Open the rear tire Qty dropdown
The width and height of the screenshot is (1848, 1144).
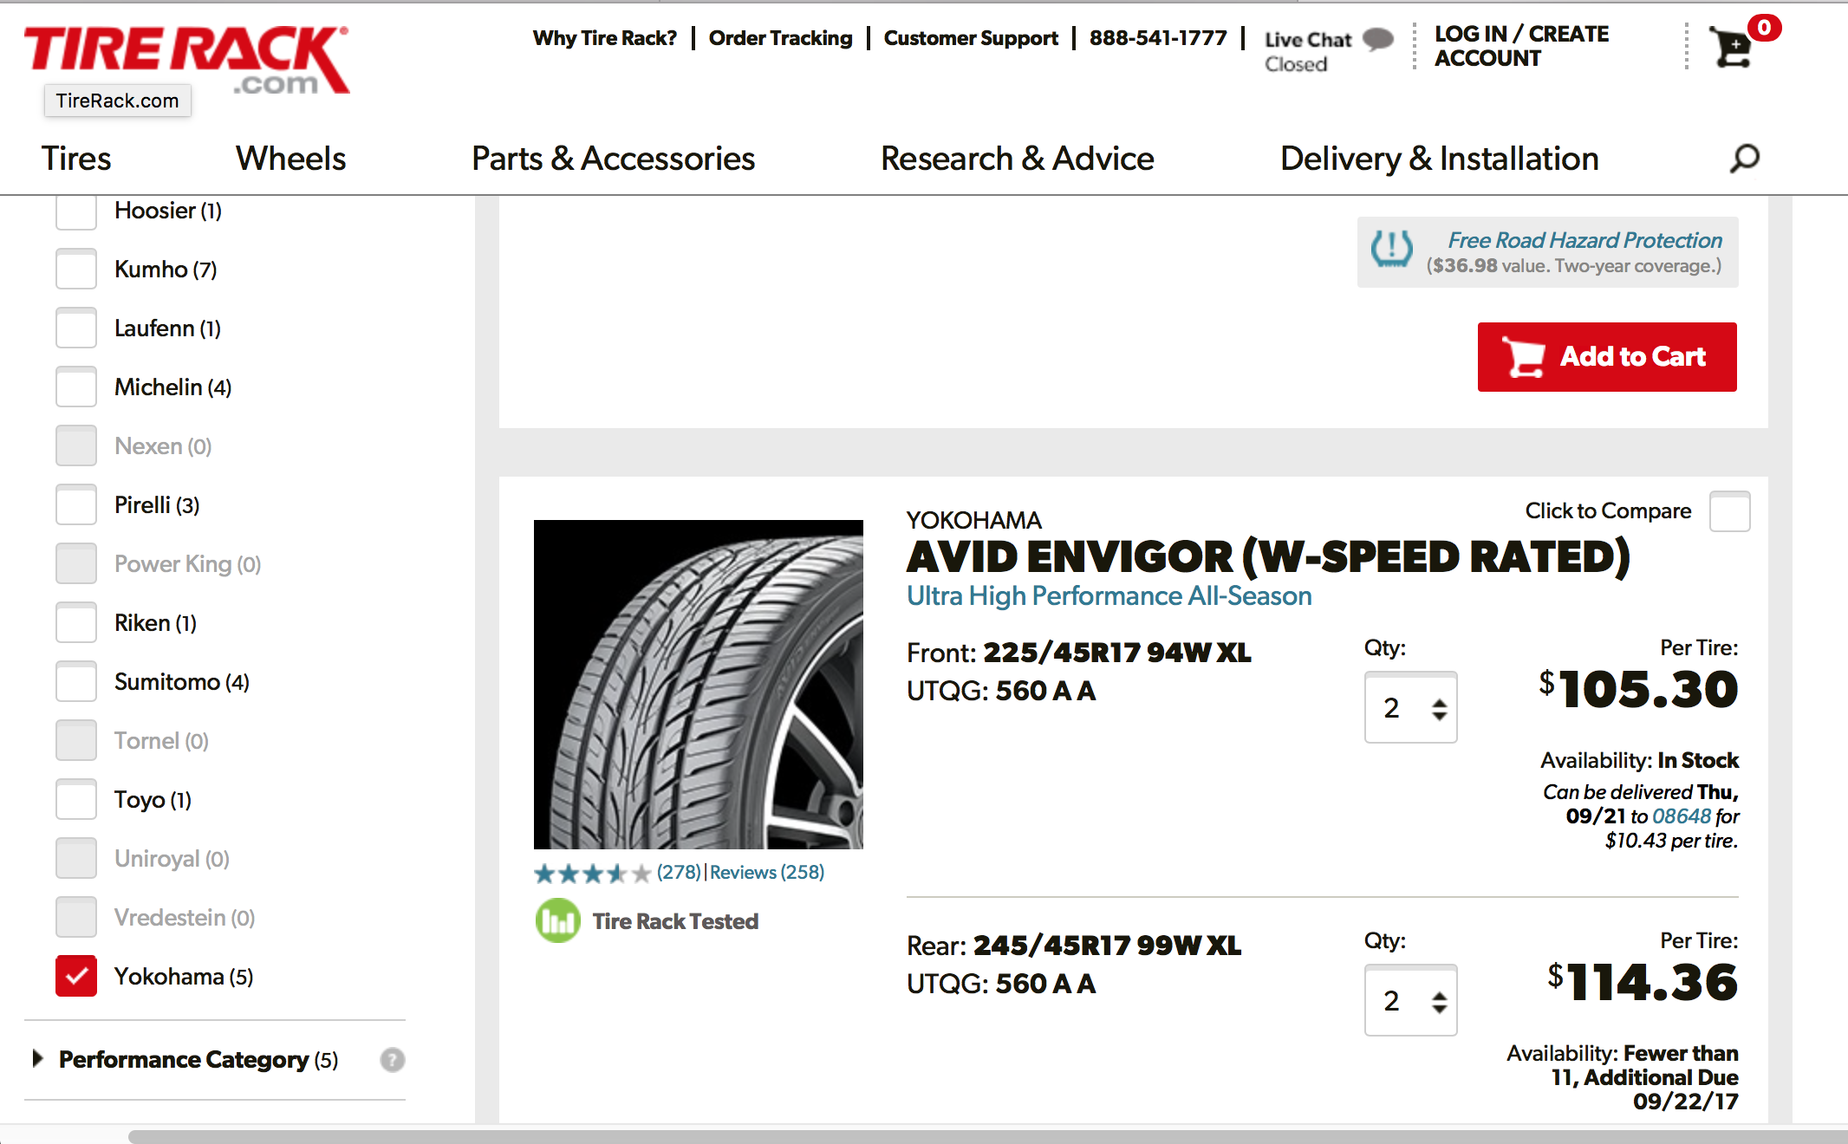pyautogui.click(x=1410, y=1001)
